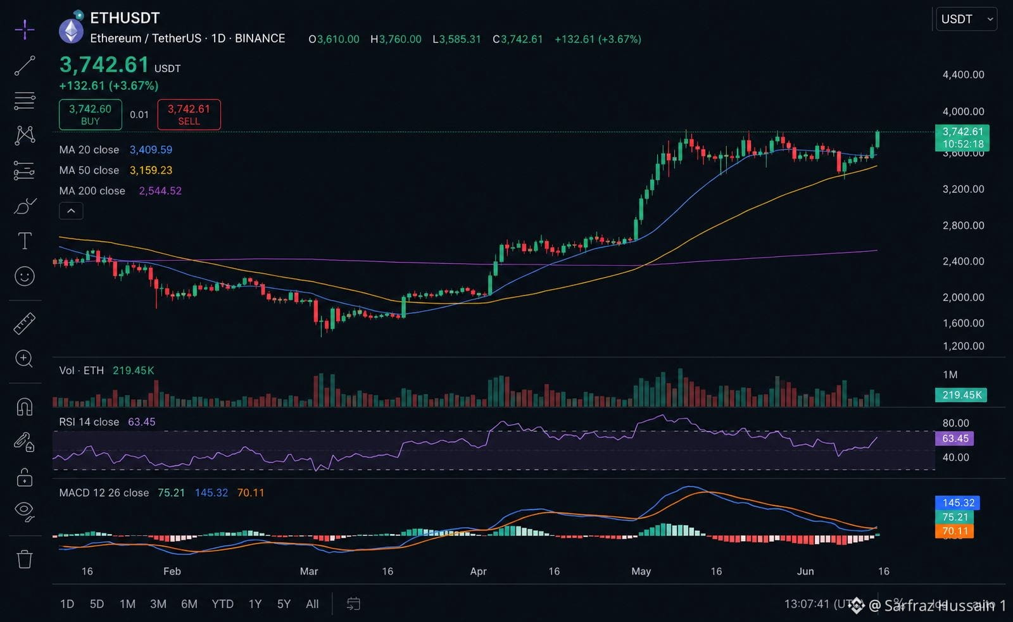Click the SELL 3,742.61 button

pos(189,115)
